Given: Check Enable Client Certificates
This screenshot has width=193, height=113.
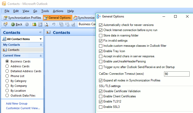Looking at the screenshot, I should [101, 96].
